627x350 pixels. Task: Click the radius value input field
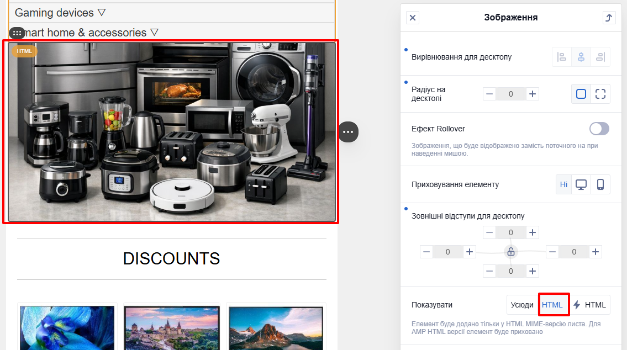coord(510,94)
